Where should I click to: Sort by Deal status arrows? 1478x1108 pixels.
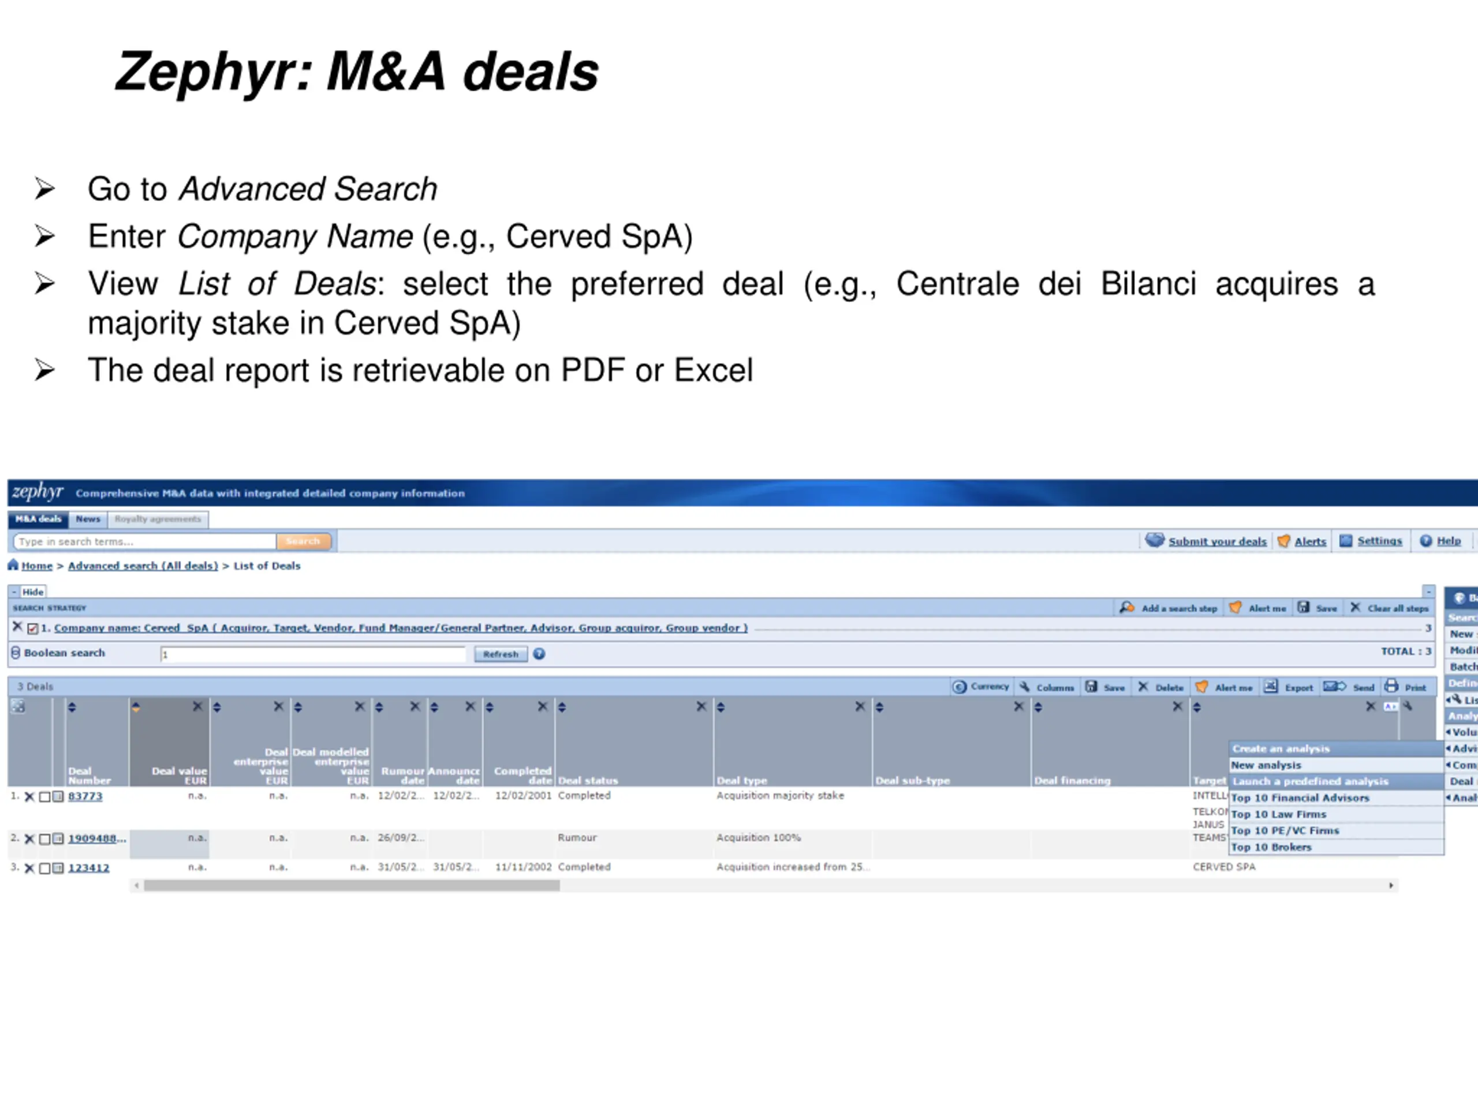tap(562, 708)
